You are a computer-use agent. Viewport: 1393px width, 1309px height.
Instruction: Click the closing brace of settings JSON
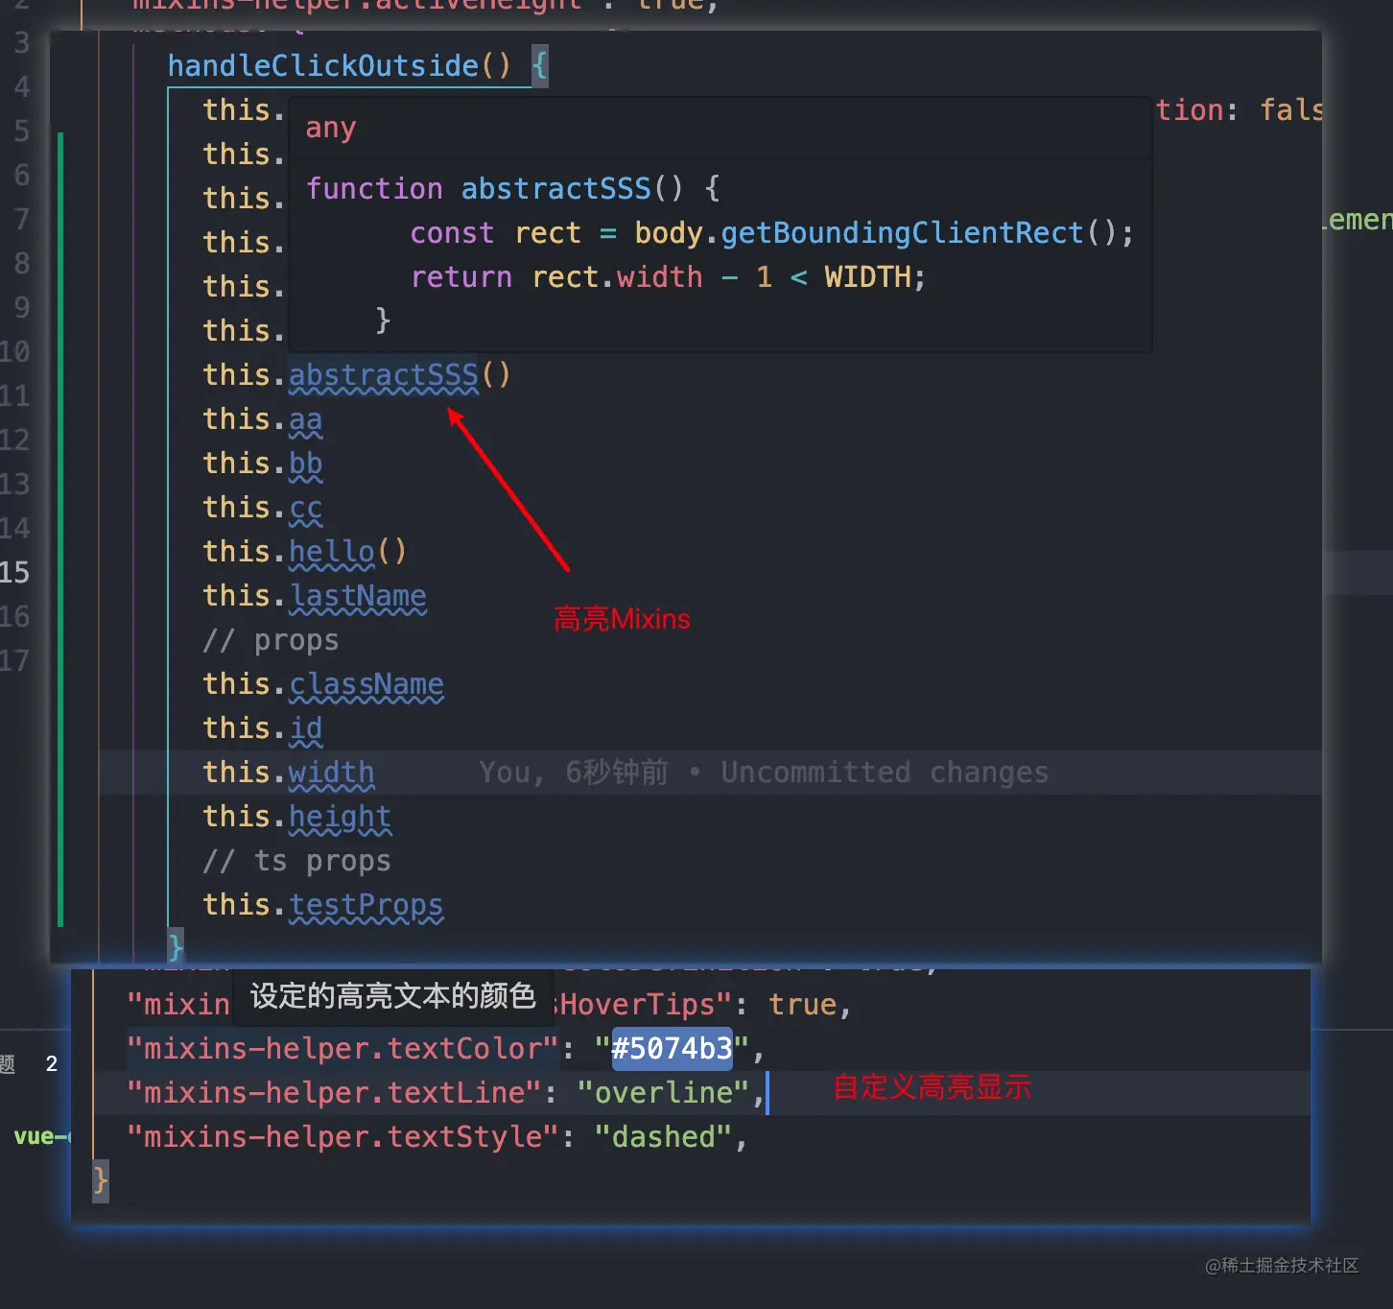pyautogui.click(x=100, y=1179)
